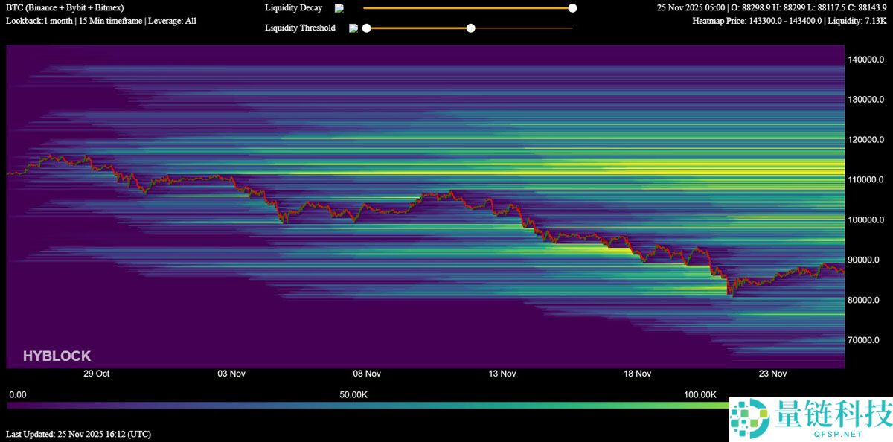Click the 70000.0 price axis label
The height and width of the screenshot is (442, 893).
(x=866, y=341)
